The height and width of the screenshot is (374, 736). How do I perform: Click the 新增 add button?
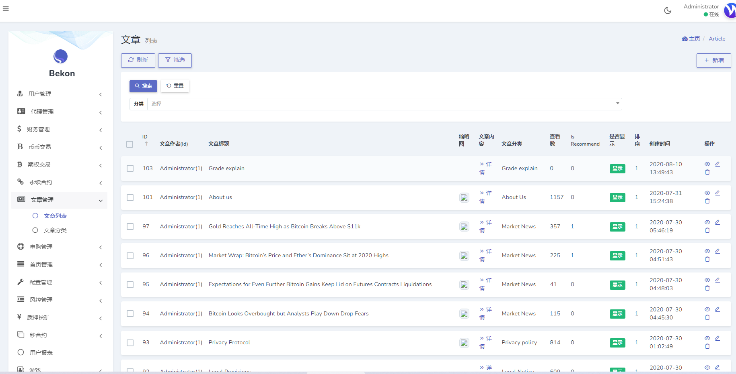[713, 61]
